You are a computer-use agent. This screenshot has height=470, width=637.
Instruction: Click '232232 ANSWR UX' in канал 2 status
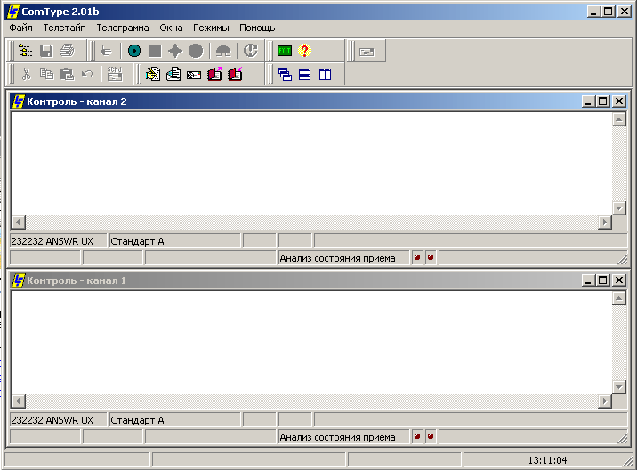[x=52, y=241]
